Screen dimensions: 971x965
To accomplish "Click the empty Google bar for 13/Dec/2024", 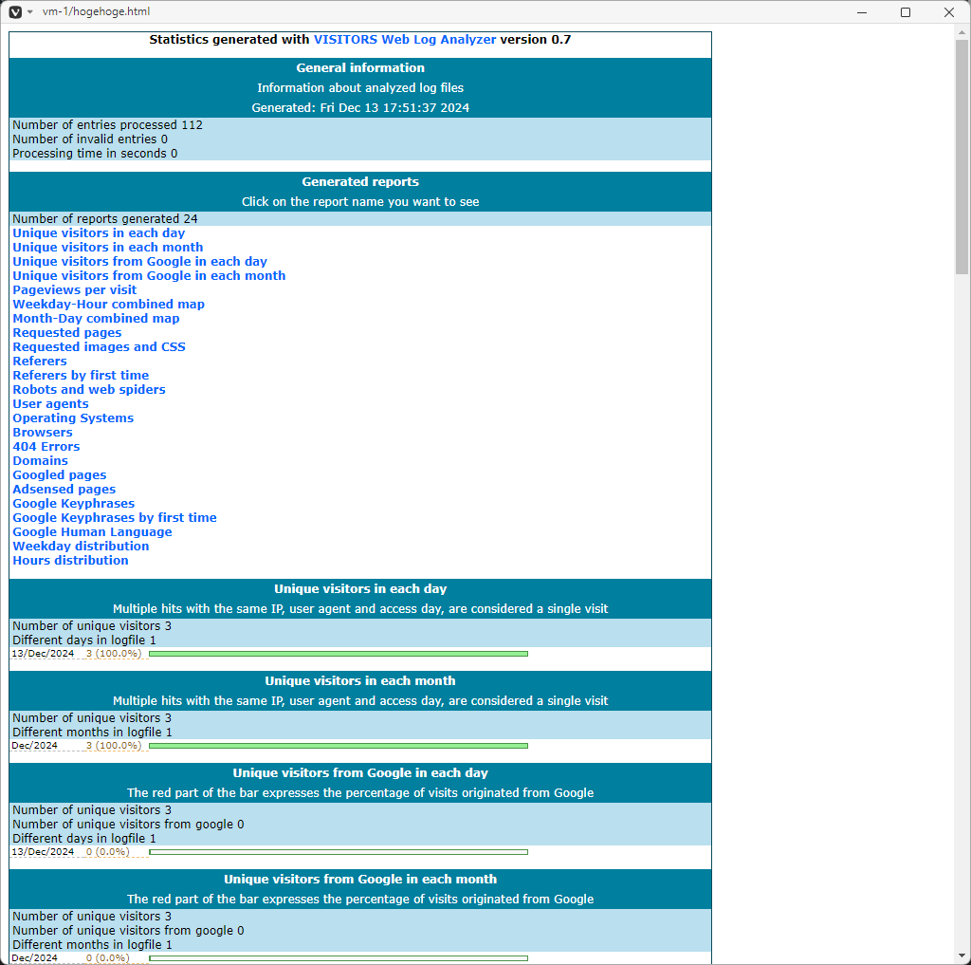I will click(339, 852).
